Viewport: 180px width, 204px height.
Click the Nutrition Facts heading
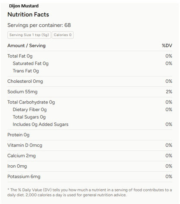(x=28, y=15)
